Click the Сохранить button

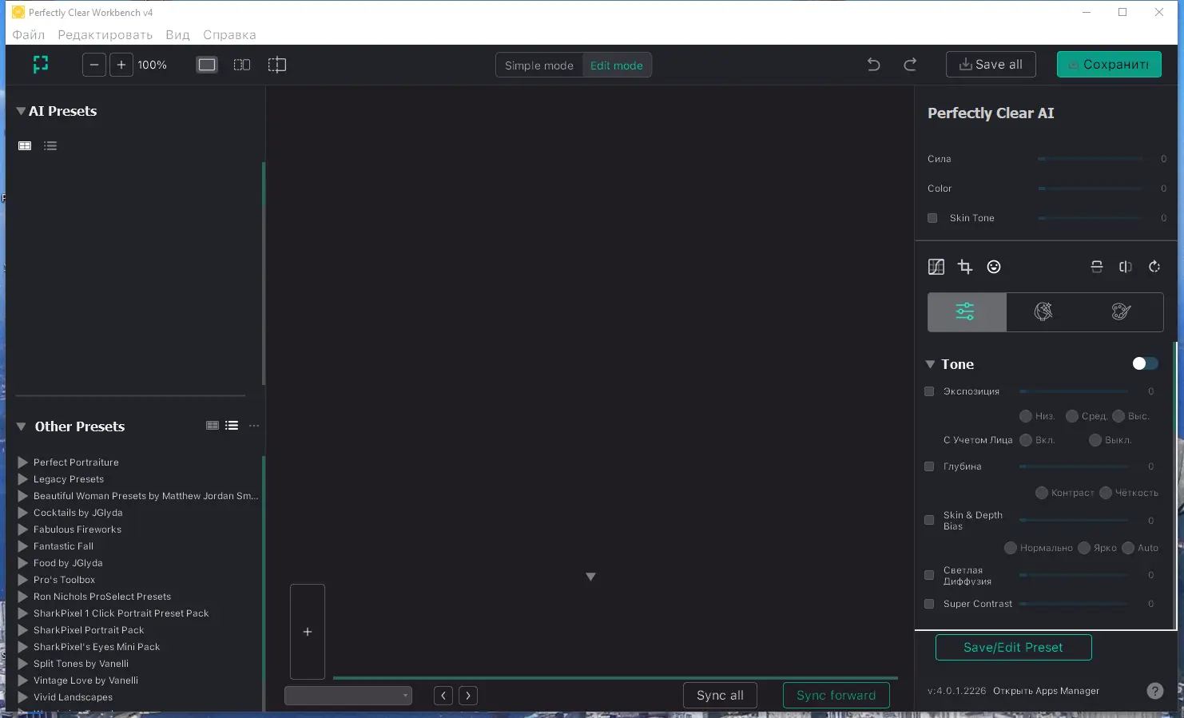1109,65
